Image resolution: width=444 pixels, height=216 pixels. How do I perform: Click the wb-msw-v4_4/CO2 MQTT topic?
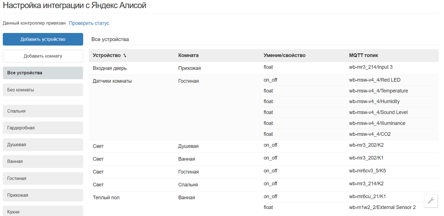(x=370, y=134)
